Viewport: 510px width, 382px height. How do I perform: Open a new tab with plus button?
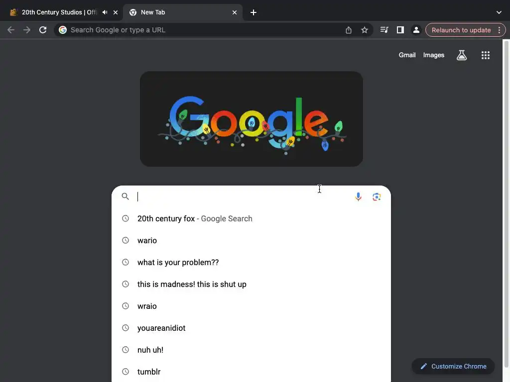(x=254, y=12)
